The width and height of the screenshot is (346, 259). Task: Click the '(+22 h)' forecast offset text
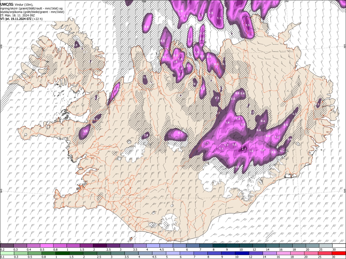click(x=37, y=19)
